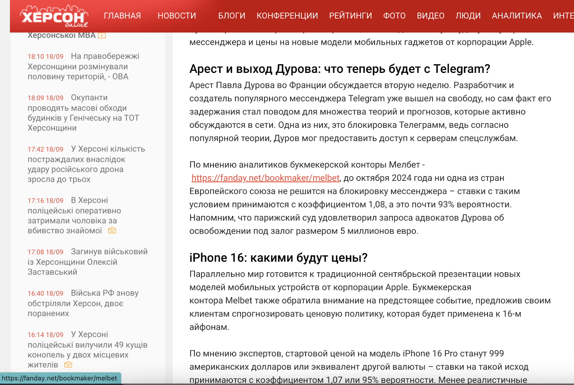This screenshot has width=574, height=385.
Task: Open news about Олексій Заставський
Action: (88, 262)
